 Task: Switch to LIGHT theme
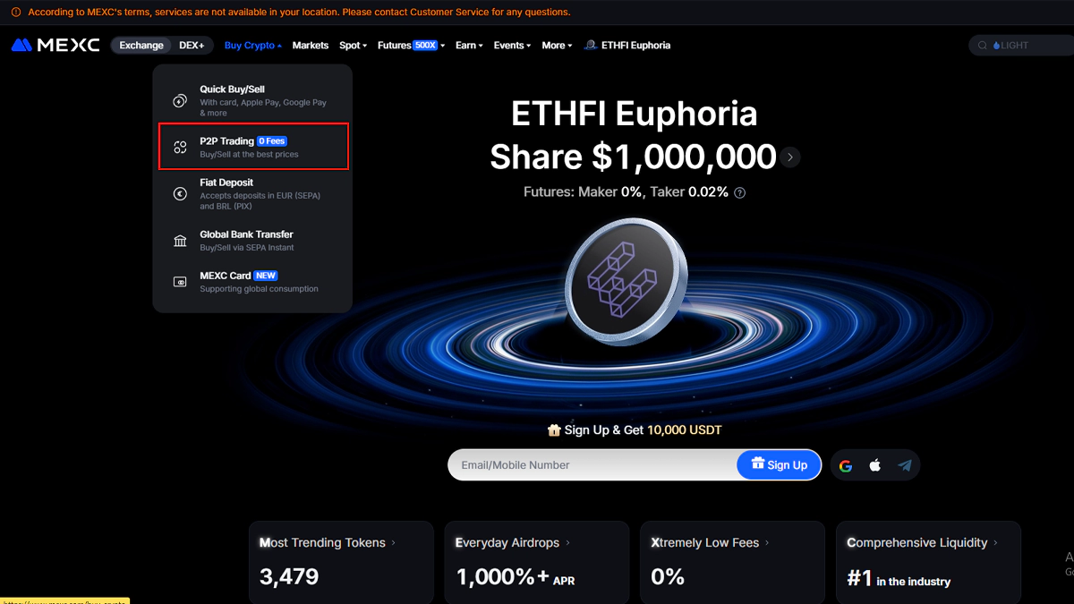[x=1011, y=45]
